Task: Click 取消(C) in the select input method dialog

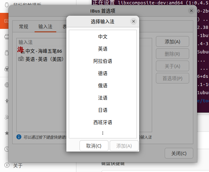Action: pos(94,146)
